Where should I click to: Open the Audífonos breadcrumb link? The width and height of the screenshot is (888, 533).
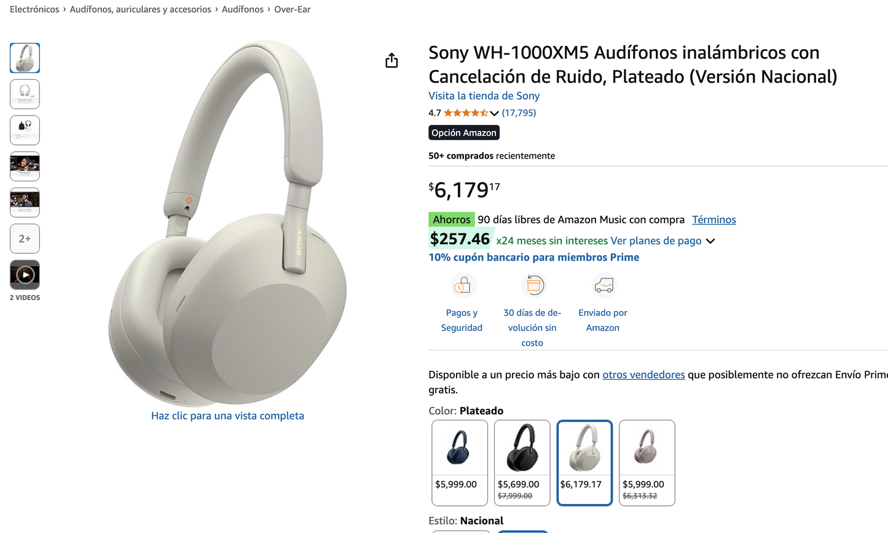243,9
